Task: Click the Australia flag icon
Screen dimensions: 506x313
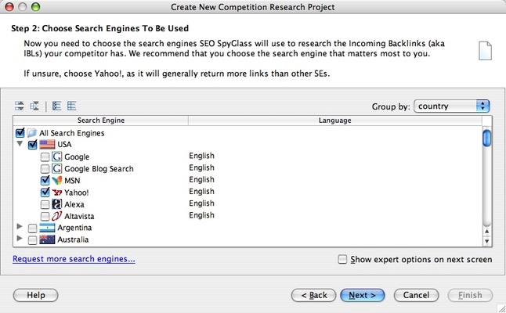Action: pyautogui.click(x=47, y=239)
